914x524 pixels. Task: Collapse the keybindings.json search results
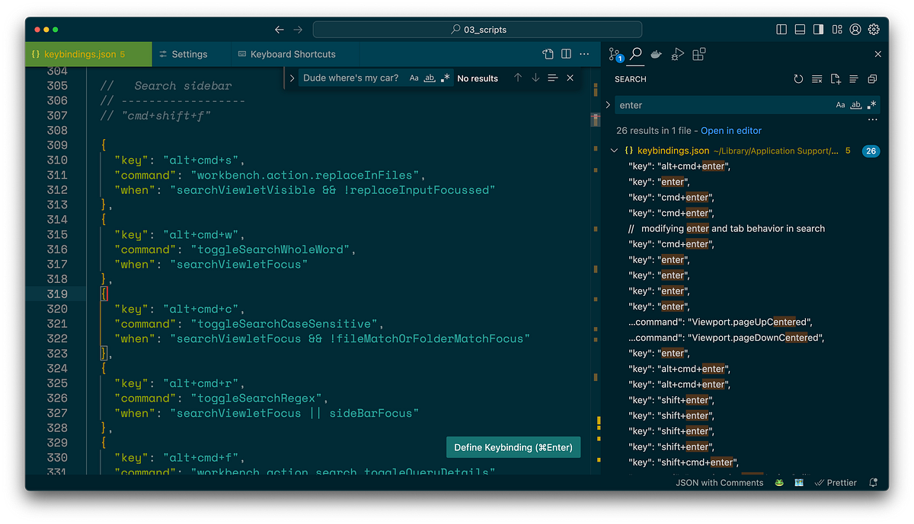[x=614, y=151]
